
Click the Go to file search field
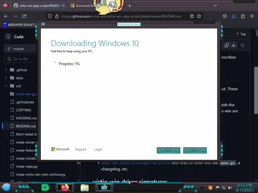click(20, 59)
